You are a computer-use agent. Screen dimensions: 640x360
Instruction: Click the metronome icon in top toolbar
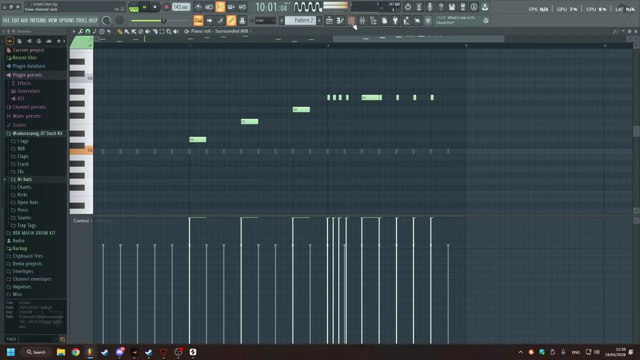[x=198, y=7]
